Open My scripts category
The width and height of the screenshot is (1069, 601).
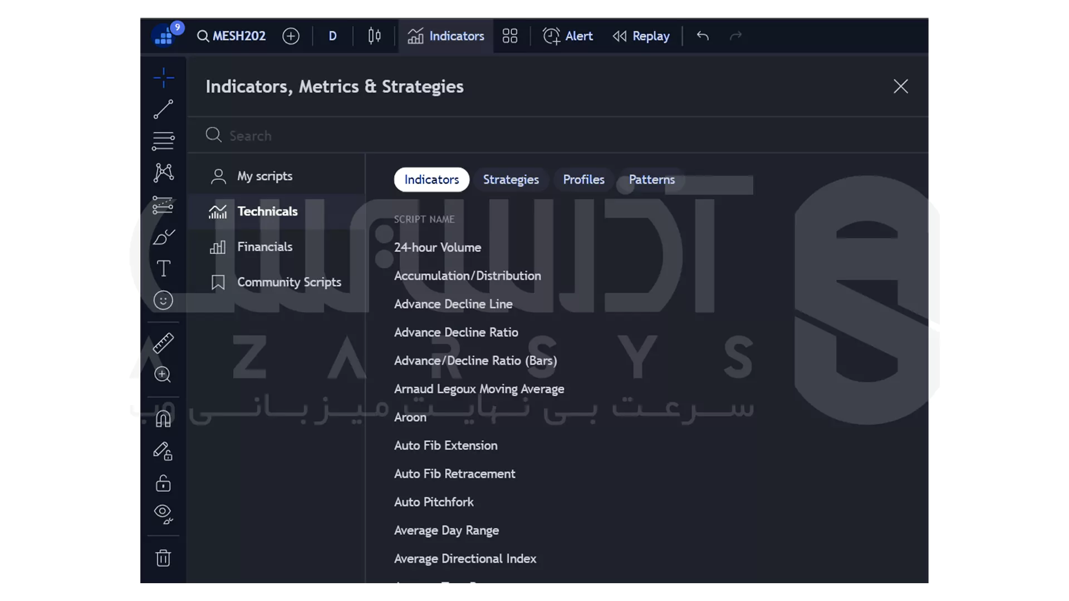point(276,176)
